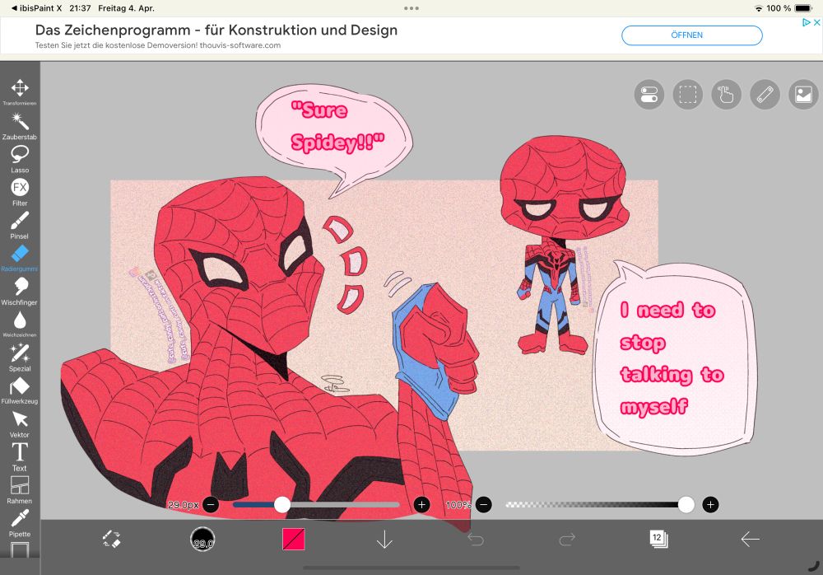Open brush settings showing 29.0 size
Viewport: 823px width, 575px height.
point(202,539)
